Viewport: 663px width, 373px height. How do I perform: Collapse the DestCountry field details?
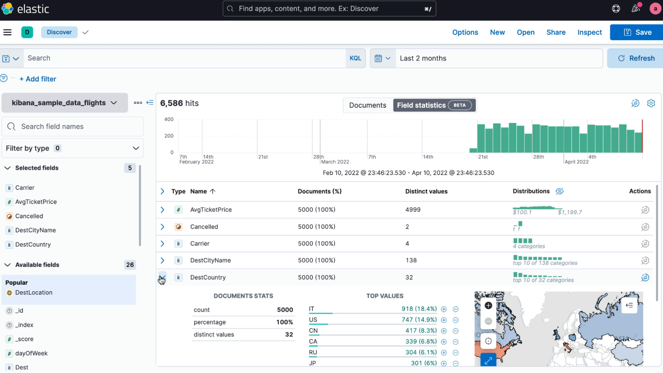[x=163, y=277]
